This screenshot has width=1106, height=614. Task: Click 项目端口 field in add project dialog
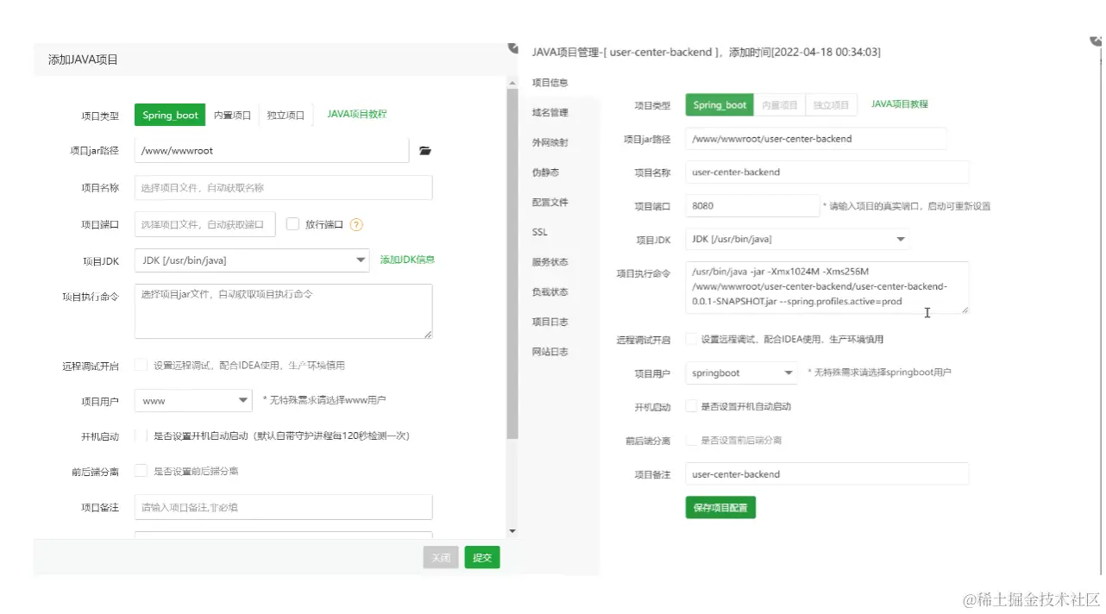(205, 224)
